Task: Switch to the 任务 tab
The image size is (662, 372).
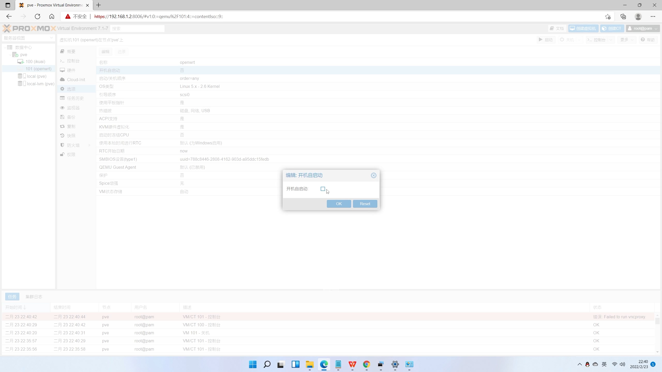Action: click(x=12, y=297)
